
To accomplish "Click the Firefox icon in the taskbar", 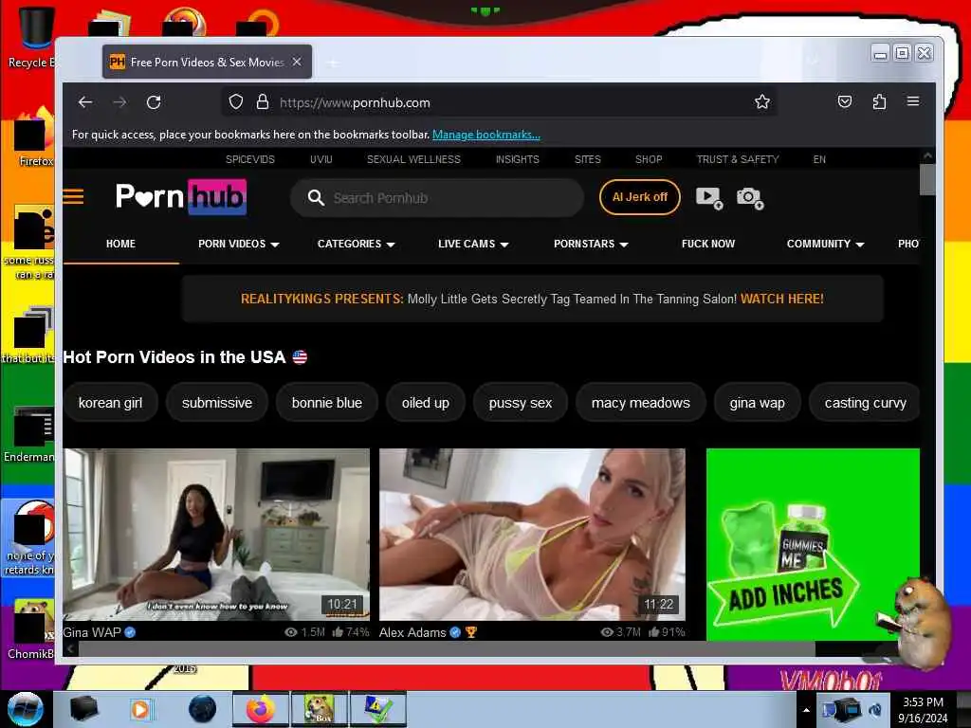I will point(260,709).
